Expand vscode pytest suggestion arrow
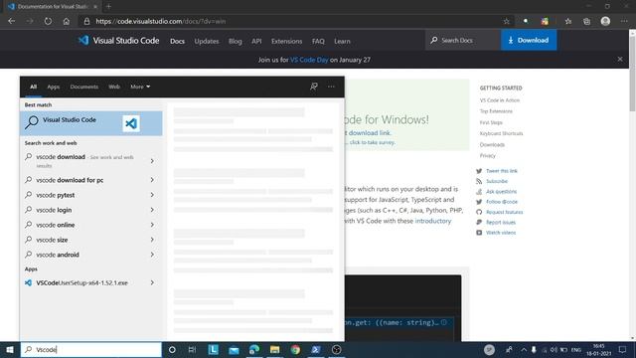636x358 pixels. tap(152, 195)
